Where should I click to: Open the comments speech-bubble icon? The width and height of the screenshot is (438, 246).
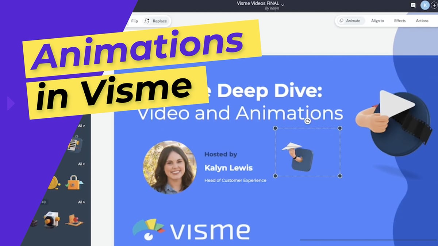413,5
